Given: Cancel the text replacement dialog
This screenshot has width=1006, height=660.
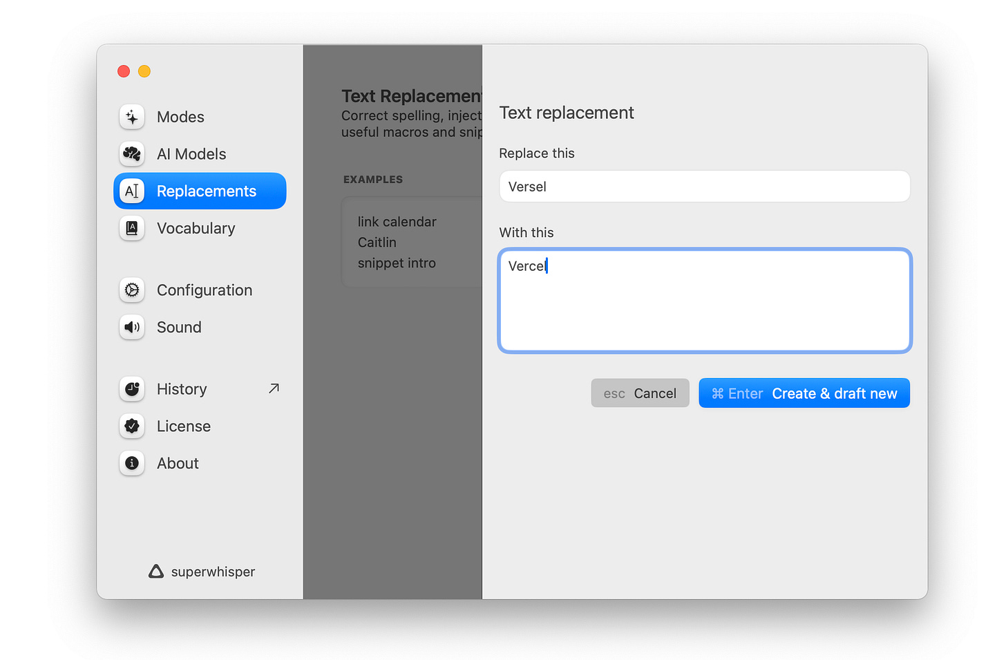Looking at the screenshot, I should click(640, 393).
